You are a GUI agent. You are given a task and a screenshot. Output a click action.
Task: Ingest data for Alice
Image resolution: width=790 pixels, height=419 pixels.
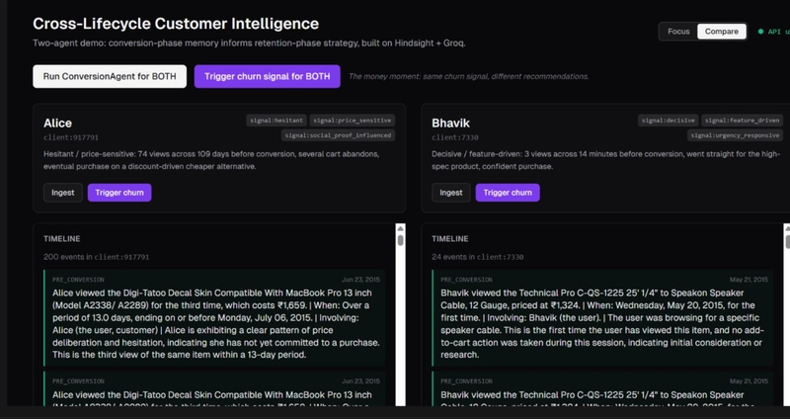pos(63,193)
